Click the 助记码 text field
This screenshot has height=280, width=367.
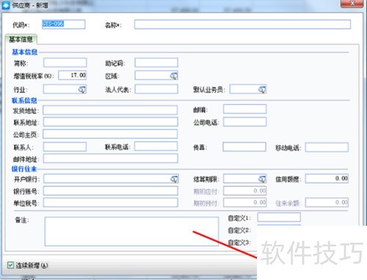[x=156, y=62]
